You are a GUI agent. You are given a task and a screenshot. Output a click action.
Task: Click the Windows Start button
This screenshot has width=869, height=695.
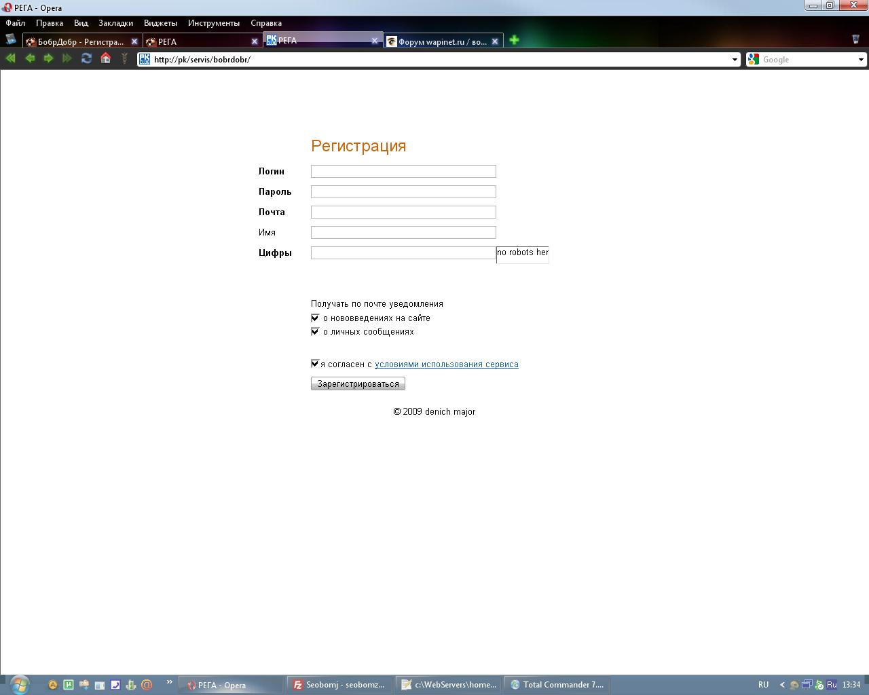point(19,684)
